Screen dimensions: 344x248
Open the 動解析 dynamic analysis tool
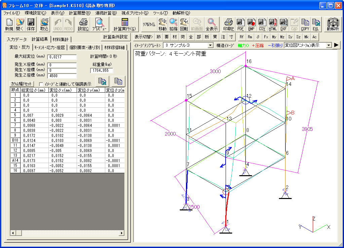332,23
